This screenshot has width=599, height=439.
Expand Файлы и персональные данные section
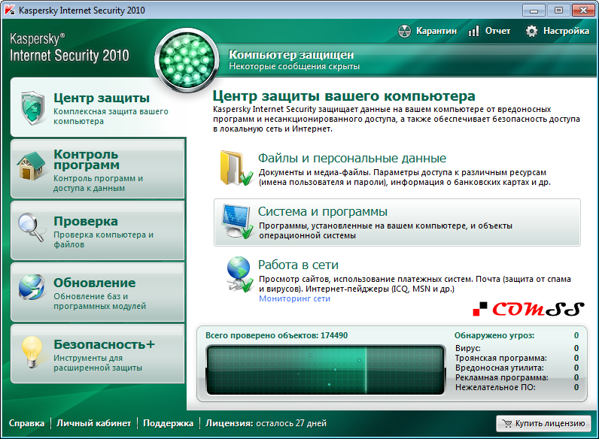pos(351,159)
